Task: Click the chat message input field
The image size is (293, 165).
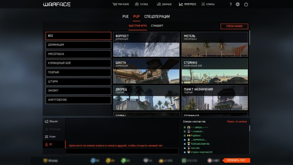Action: (x=122, y=151)
